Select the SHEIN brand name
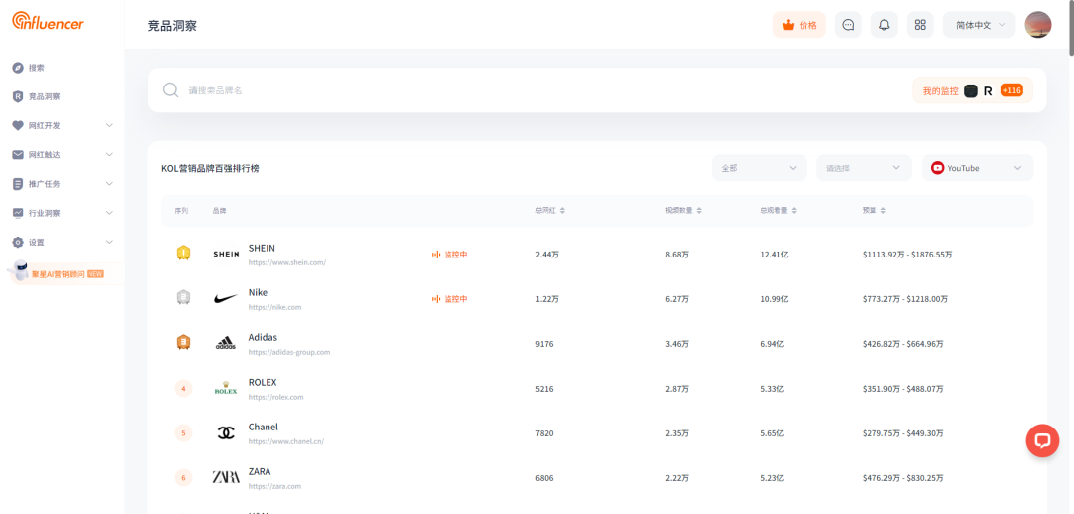The width and height of the screenshot is (1074, 514). pyautogui.click(x=262, y=248)
